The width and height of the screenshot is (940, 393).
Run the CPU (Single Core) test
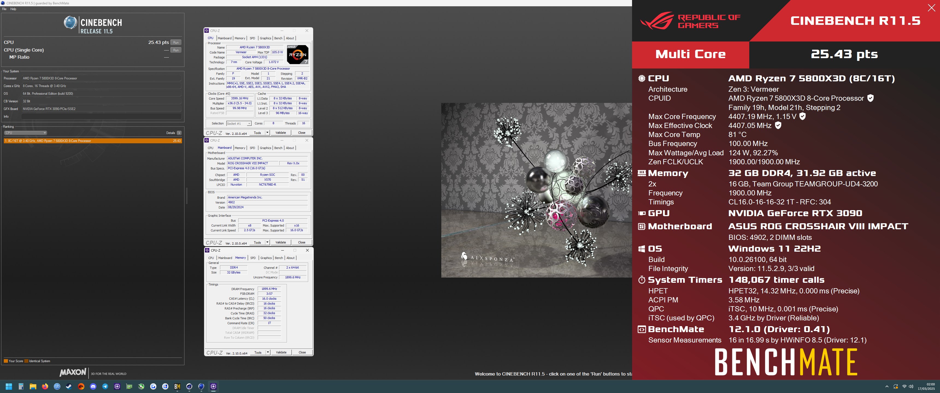coord(176,50)
